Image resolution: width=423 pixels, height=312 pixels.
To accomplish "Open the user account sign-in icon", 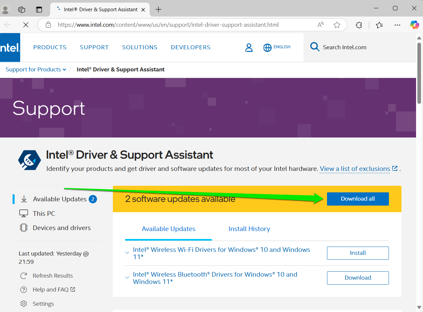I will point(249,48).
